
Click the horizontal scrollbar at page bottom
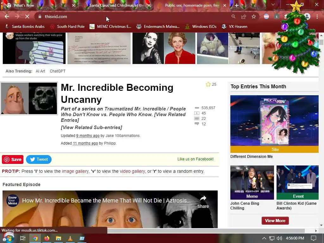[206, 231]
